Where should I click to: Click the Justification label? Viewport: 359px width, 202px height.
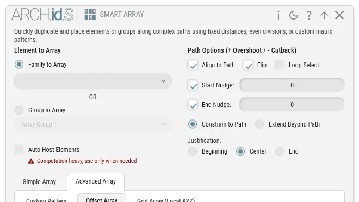(205, 141)
